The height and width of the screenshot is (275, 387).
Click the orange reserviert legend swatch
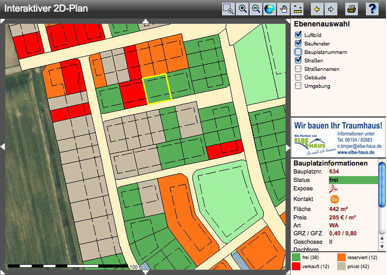click(342, 258)
